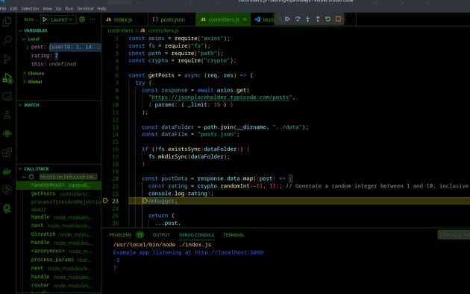
Task: Click the debugger statement on line 23
Action: (163, 201)
